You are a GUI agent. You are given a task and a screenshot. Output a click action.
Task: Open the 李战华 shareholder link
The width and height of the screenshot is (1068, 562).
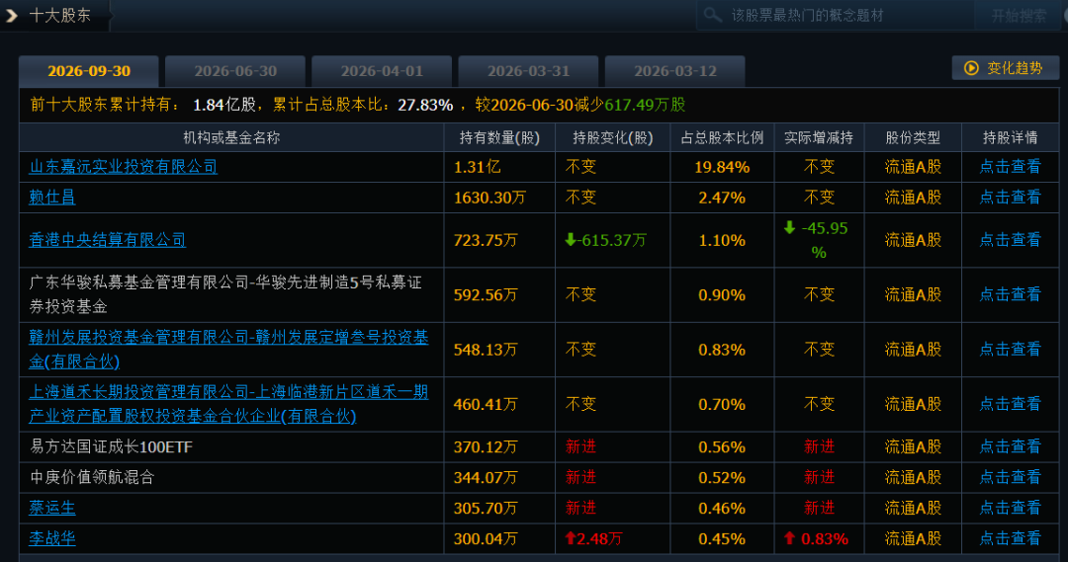coord(52,538)
